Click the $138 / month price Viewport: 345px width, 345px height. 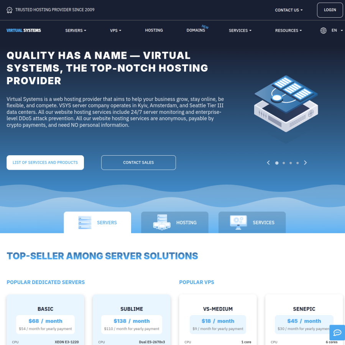tap(131, 321)
